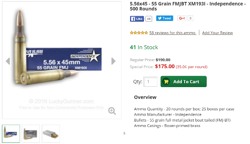Click the Google +1 button
Viewport: 250px width, 144px height.
tap(182, 18)
